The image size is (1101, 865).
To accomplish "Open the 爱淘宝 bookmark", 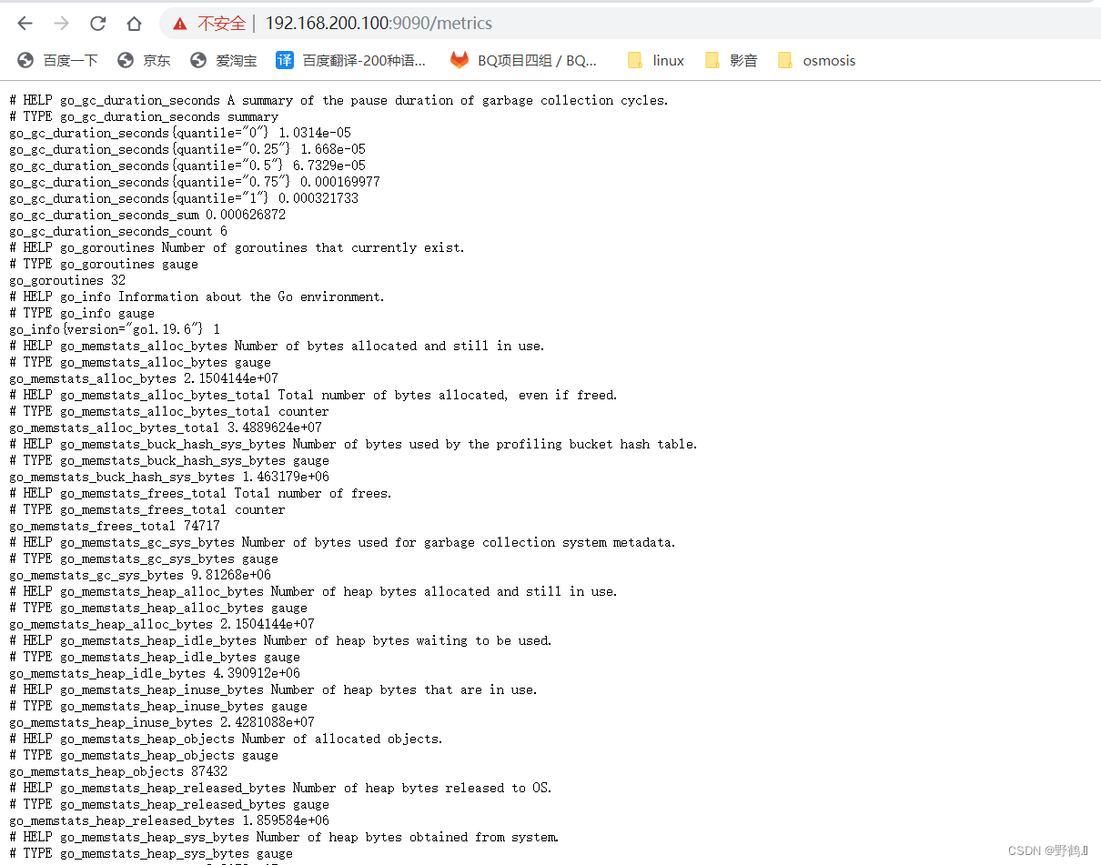I will tap(217, 60).
